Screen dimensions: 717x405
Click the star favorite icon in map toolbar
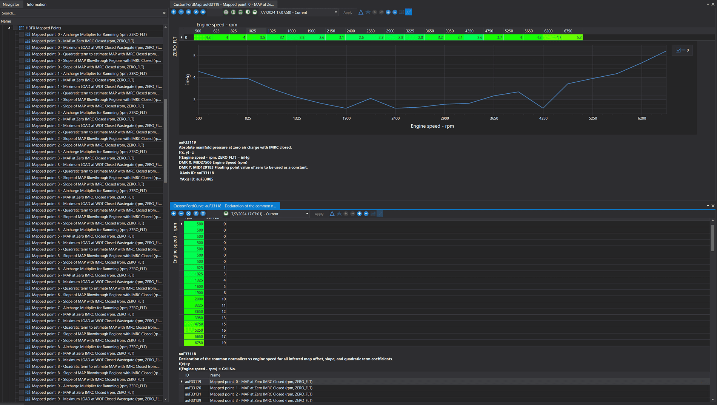point(368,12)
